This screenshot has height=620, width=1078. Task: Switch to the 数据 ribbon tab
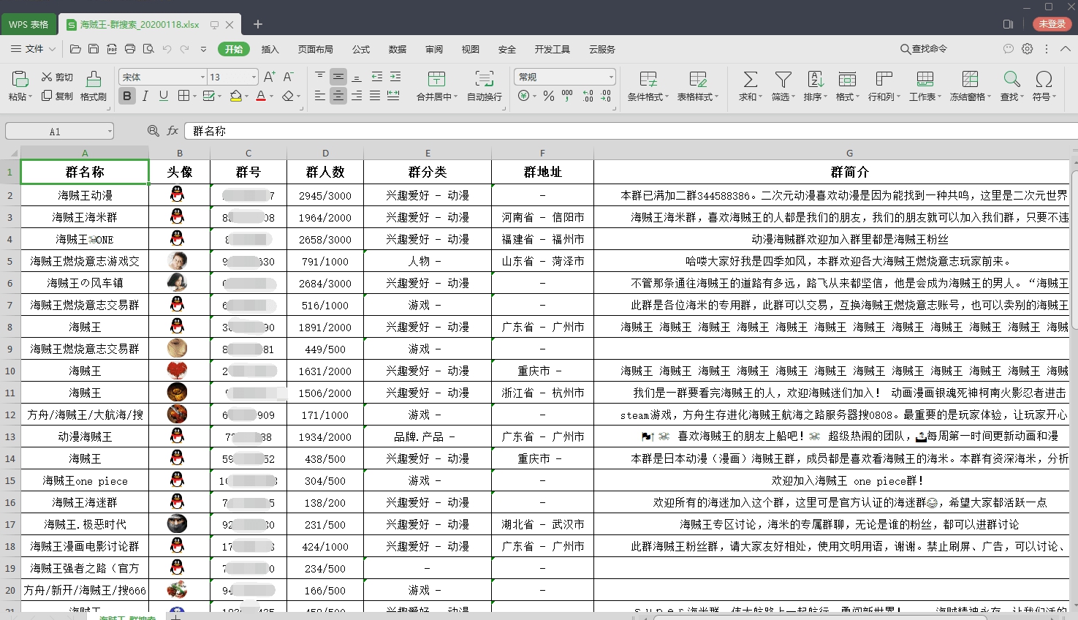click(397, 49)
